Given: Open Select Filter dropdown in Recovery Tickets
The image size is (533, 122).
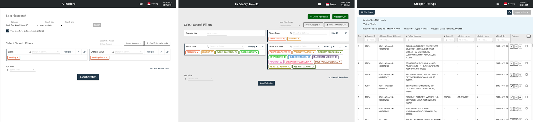Looking at the screenshot, I should pyautogui.click(x=200, y=79).
